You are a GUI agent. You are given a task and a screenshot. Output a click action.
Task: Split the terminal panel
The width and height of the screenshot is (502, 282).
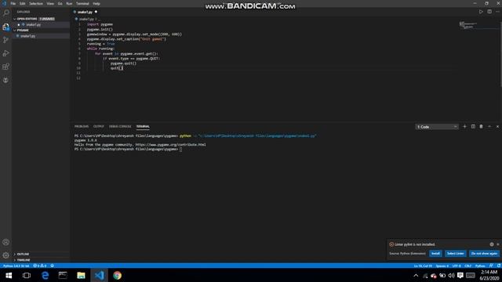tap(473, 127)
